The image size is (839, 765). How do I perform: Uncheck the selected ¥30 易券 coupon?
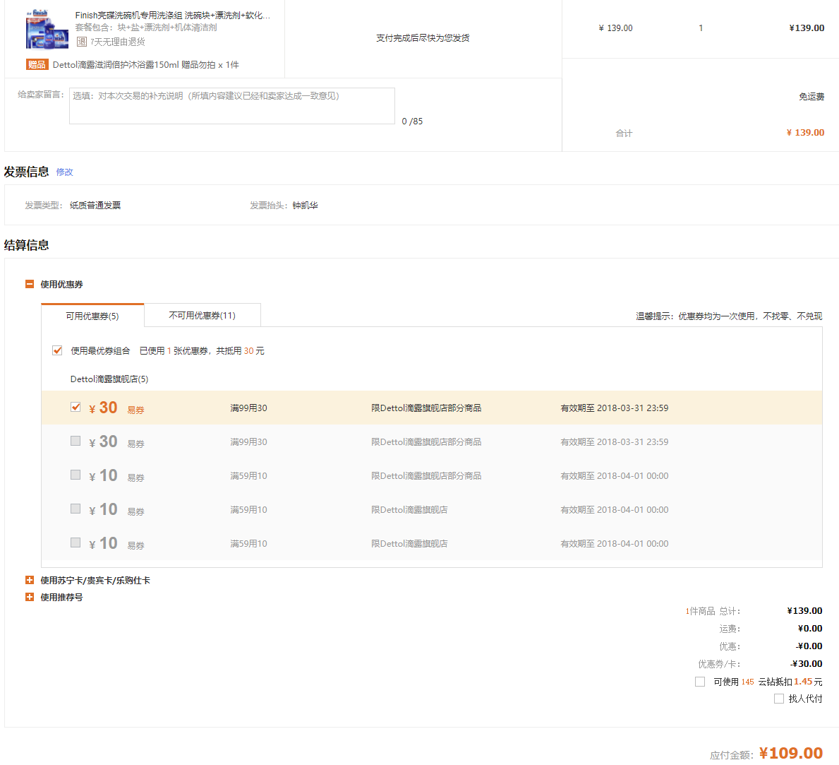(x=76, y=407)
